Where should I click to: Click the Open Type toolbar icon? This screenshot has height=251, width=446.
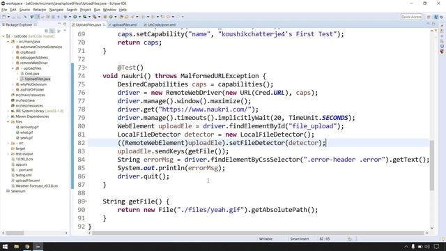click(x=121, y=17)
